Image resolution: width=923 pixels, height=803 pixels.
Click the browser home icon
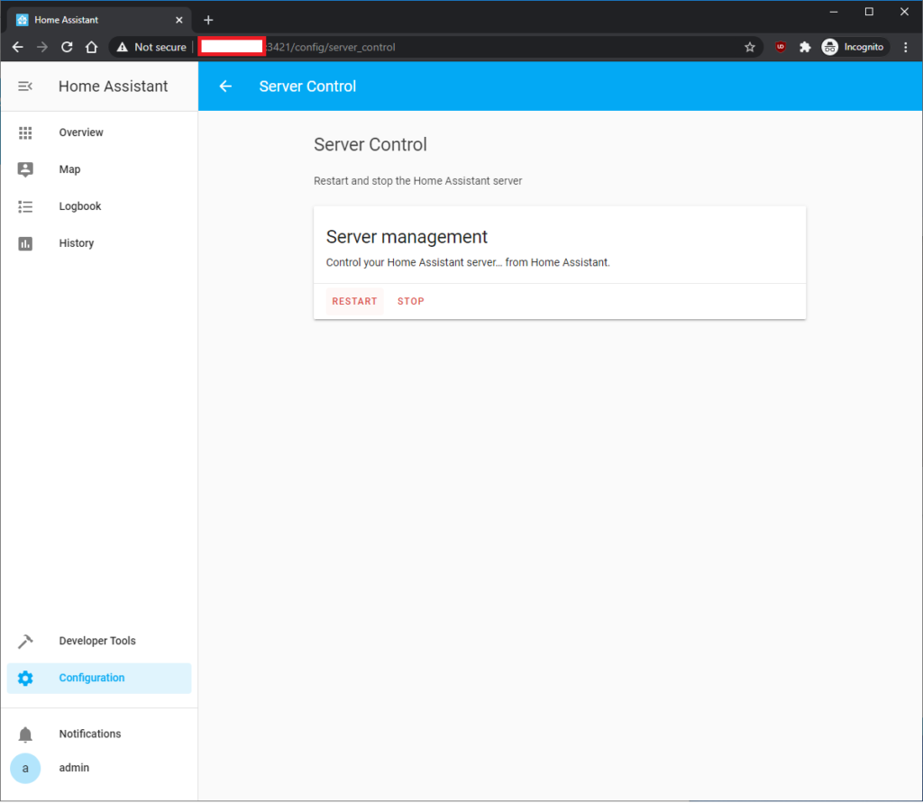(x=91, y=47)
